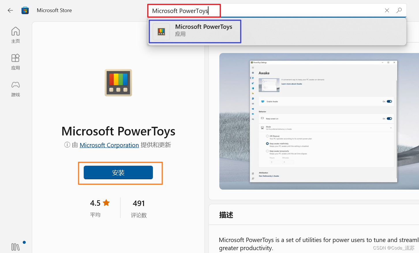Open the 491 评论数 review count
Screen dimensions: 419x253
[139, 209]
